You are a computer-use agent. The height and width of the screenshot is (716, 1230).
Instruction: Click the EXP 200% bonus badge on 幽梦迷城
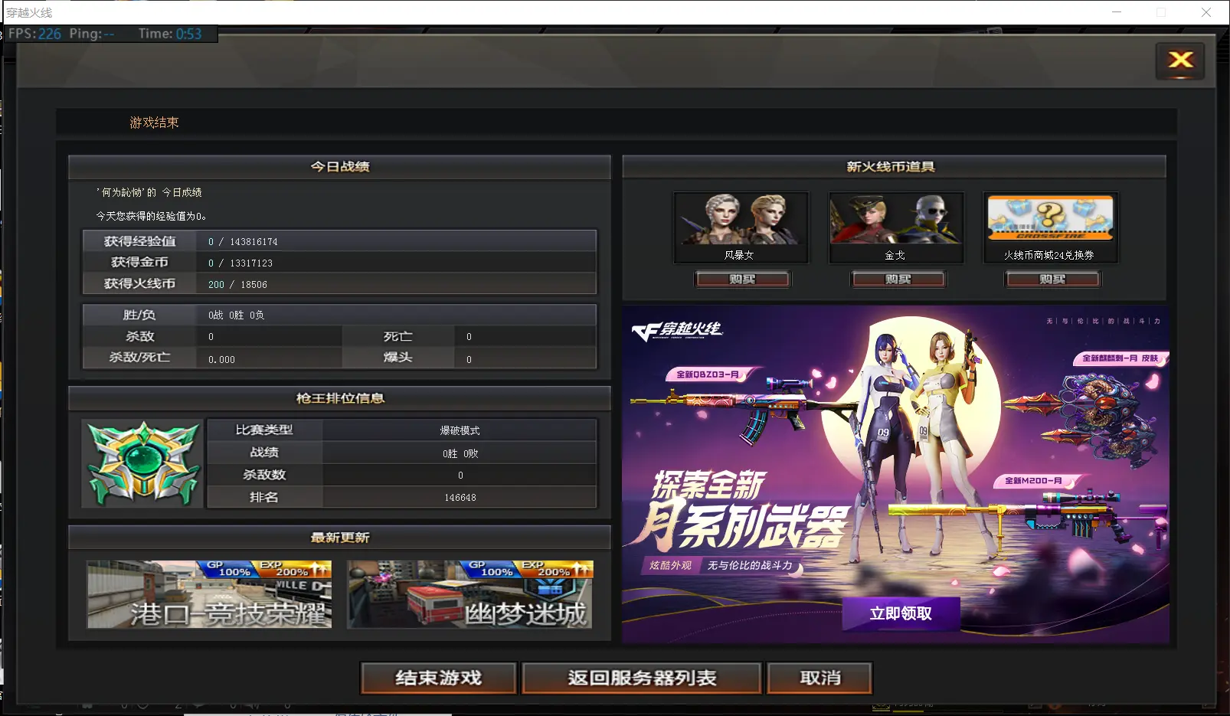(x=556, y=569)
